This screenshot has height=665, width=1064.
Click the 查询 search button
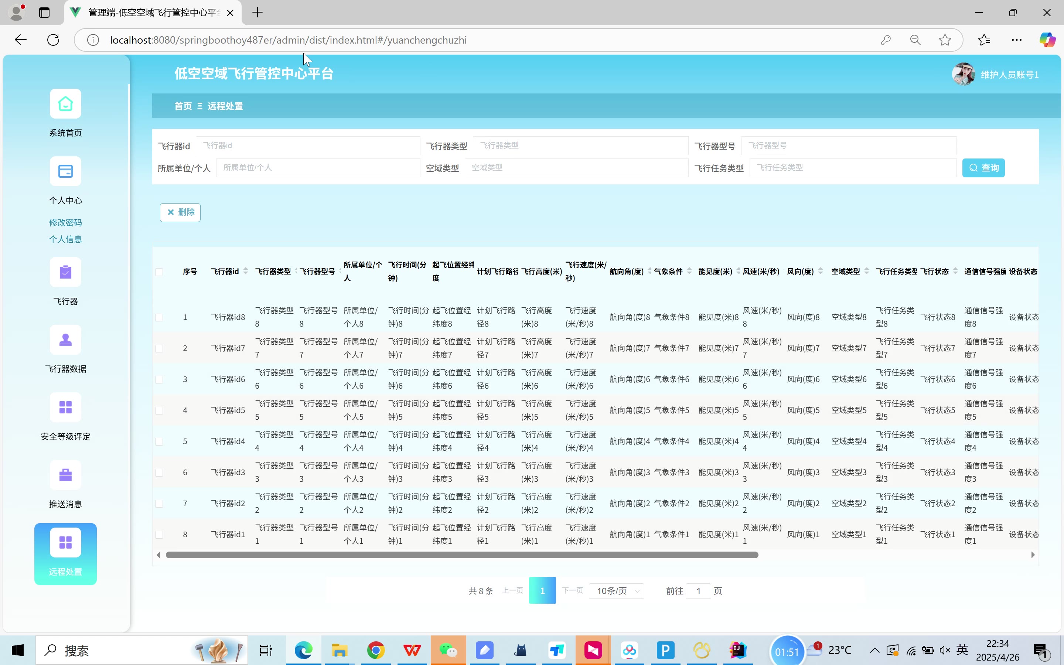pos(983,168)
